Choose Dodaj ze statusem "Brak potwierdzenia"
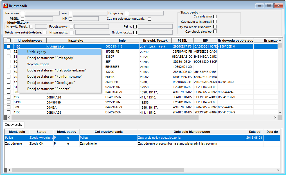Viewport: 286px width, 175px height. click(59, 70)
